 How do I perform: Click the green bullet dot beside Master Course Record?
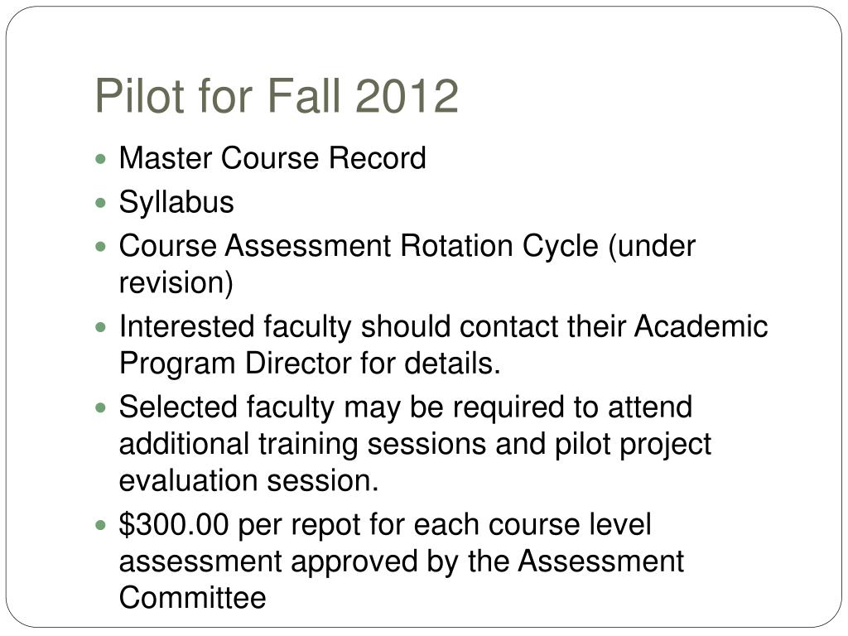100,160
